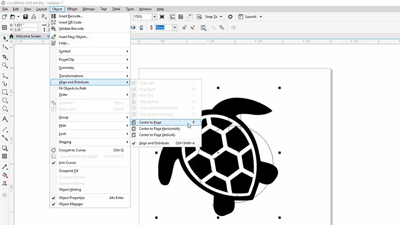Toggle Object Manager docker checkmark
This screenshot has width=400, height=225.
70,204
